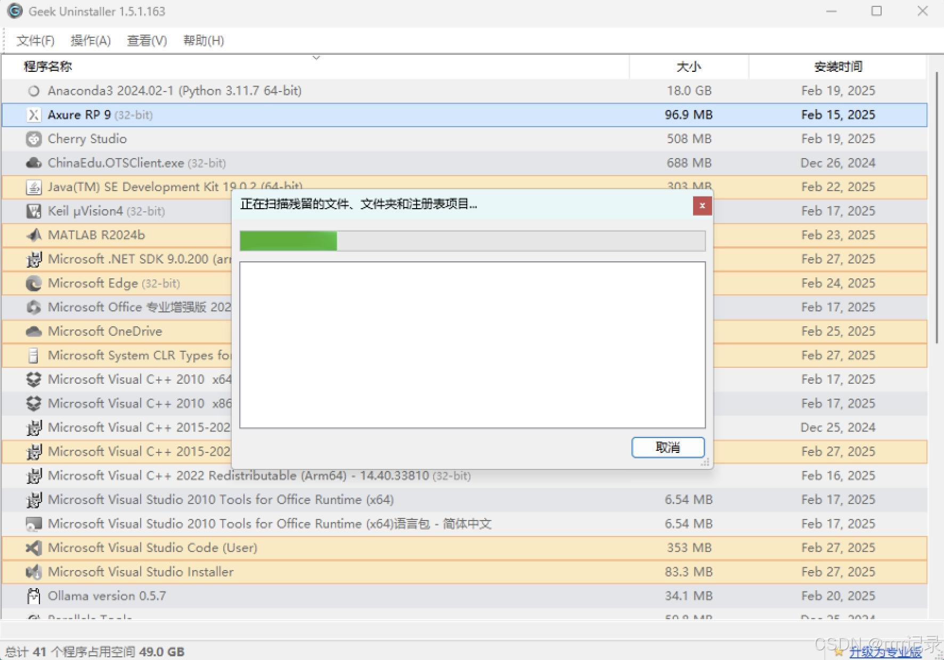
Task: Click the Feb 24, 2025 install date
Action: pyautogui.click(x=838, y=283)
